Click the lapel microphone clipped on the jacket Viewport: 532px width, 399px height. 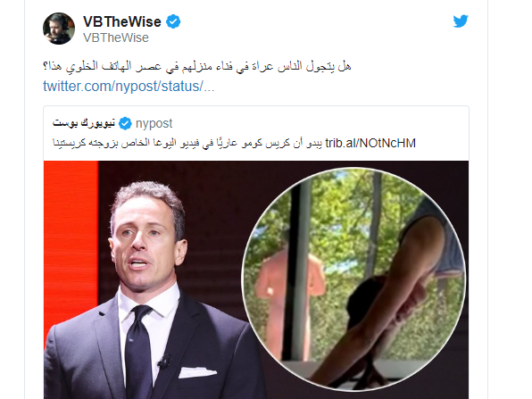tap(165, 362)
